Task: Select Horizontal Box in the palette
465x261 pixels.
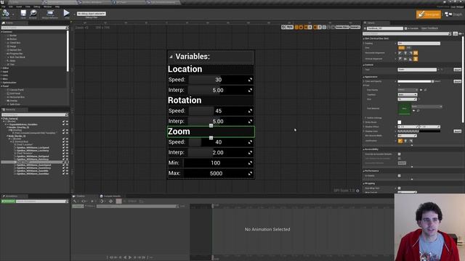Action: click(x=17, y=97)
